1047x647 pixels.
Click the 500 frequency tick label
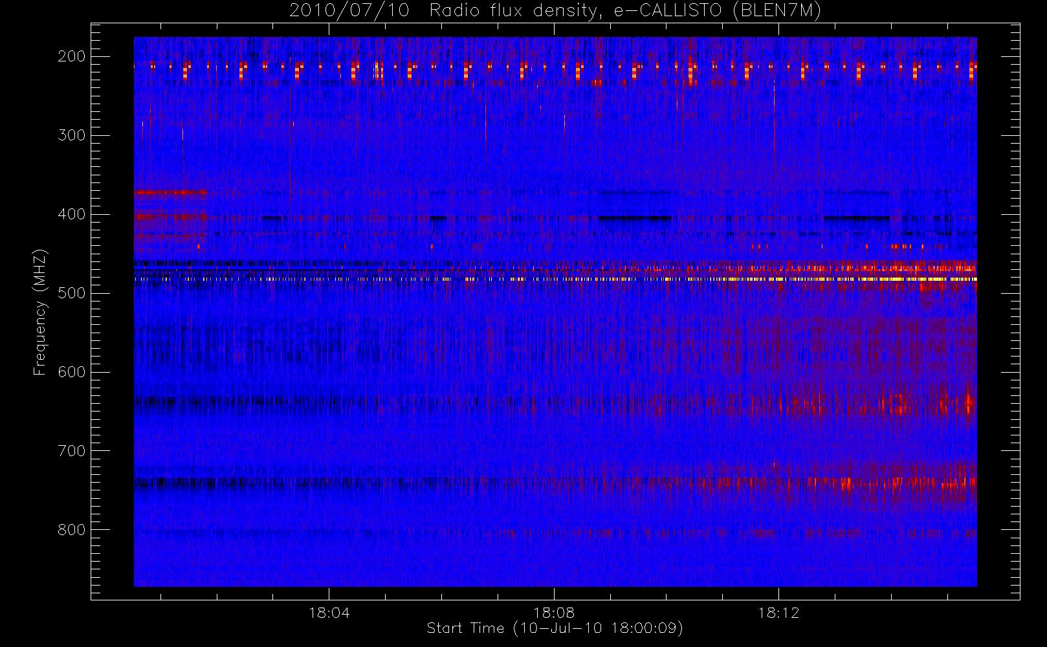coord(72,293)
